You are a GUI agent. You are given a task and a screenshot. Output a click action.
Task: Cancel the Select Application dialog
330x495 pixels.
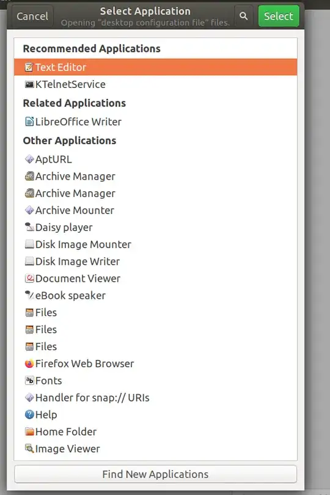pos(32,16)
